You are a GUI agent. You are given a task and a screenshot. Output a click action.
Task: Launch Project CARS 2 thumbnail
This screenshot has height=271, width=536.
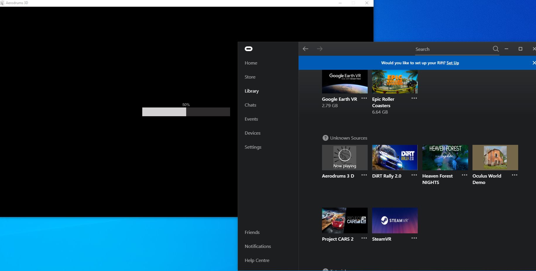coord(345,220)
